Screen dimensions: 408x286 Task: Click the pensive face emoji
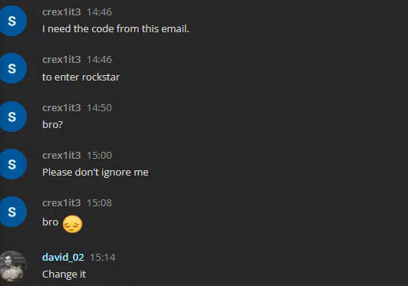point(72,224)
